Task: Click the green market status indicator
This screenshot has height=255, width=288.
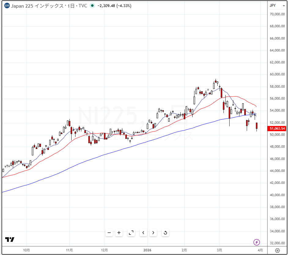Action: (92, 6)
